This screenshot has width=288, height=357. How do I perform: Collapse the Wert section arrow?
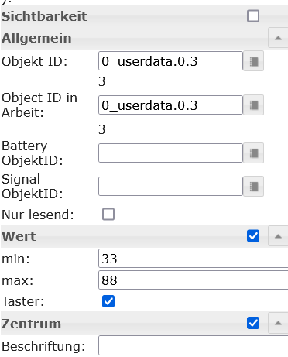pyautogui.click(x=278, y=236)
